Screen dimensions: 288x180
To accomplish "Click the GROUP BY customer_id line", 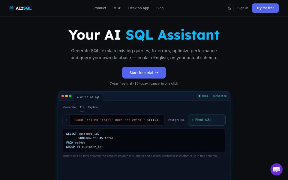I will click(x=85, y=147).
